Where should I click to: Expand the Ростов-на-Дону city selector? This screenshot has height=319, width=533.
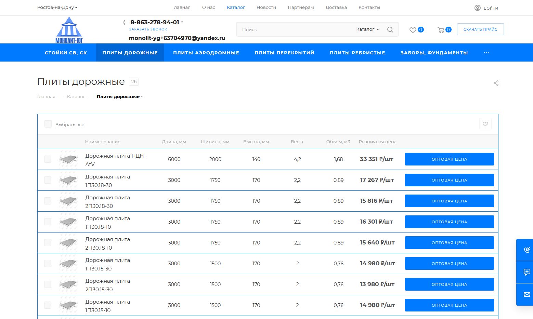click(57, 8)
